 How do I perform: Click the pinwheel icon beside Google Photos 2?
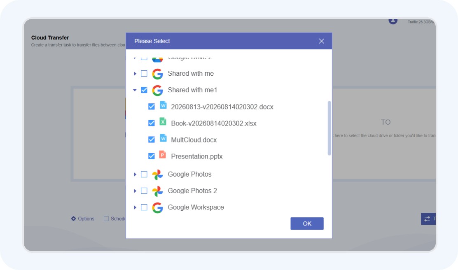[157, 191]
